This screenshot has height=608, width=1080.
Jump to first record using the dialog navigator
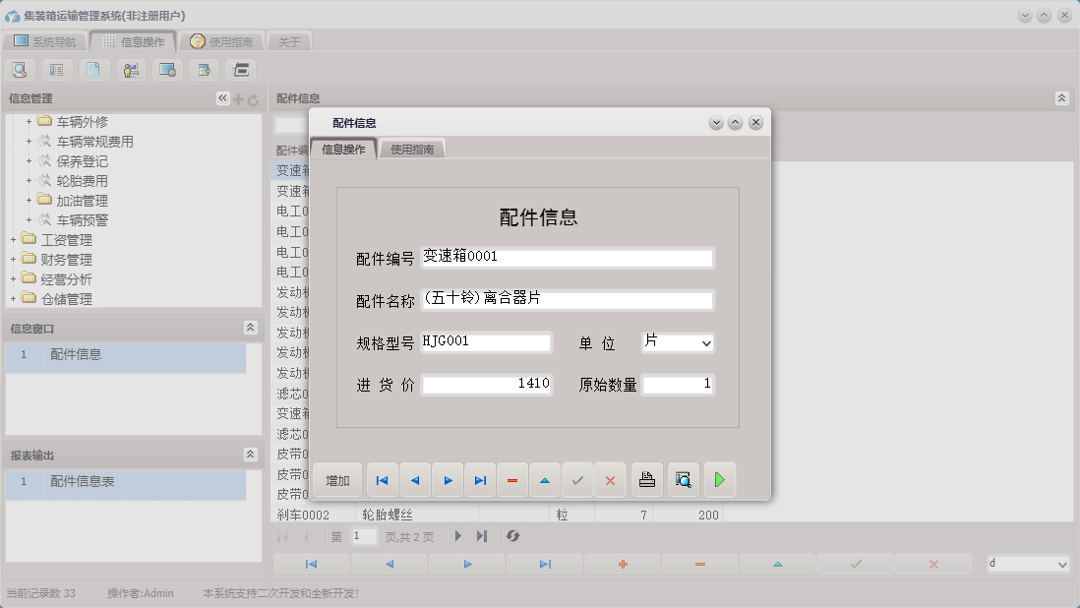pyautogui.click(x=382, y=479)
